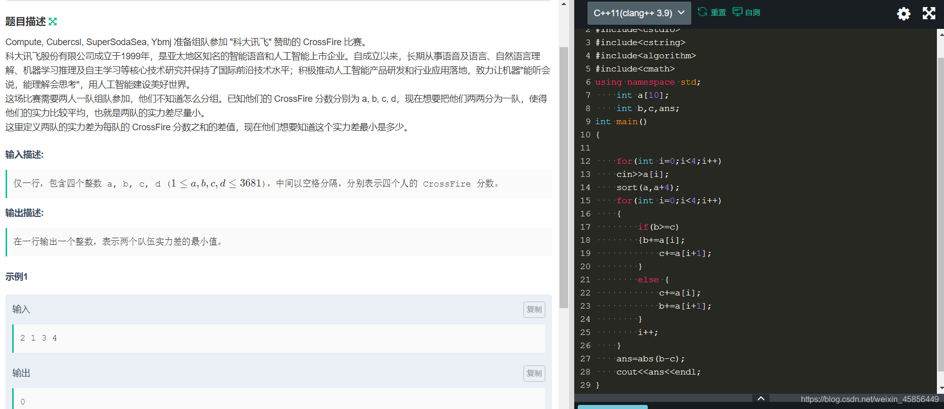Image resolution: width=944 pixels, height=409 pixels.
Task: Click the 输出 label in the example
Action: click(21, 373)
